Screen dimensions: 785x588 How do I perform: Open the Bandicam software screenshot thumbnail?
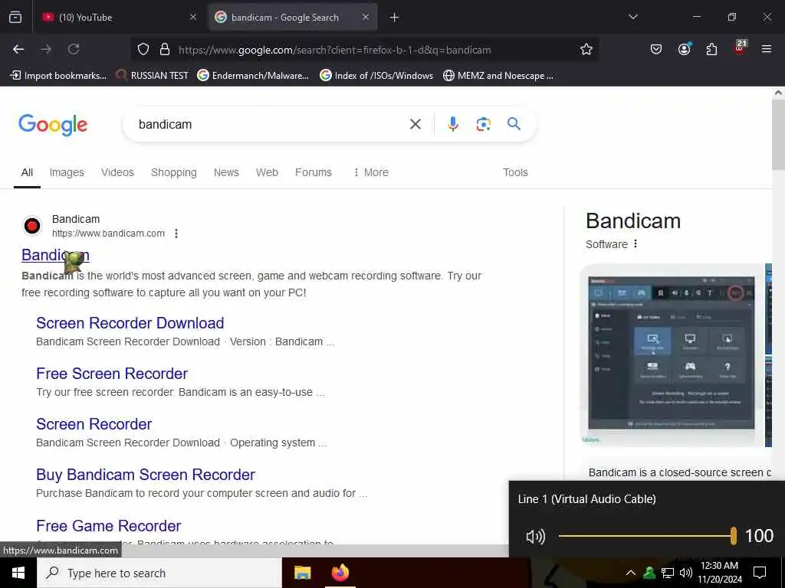point(672,354)
